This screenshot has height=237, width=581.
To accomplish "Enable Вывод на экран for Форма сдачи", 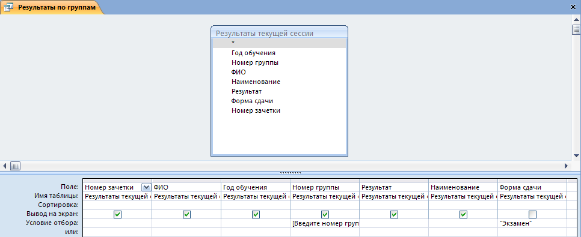I will [x=532, y=214].
